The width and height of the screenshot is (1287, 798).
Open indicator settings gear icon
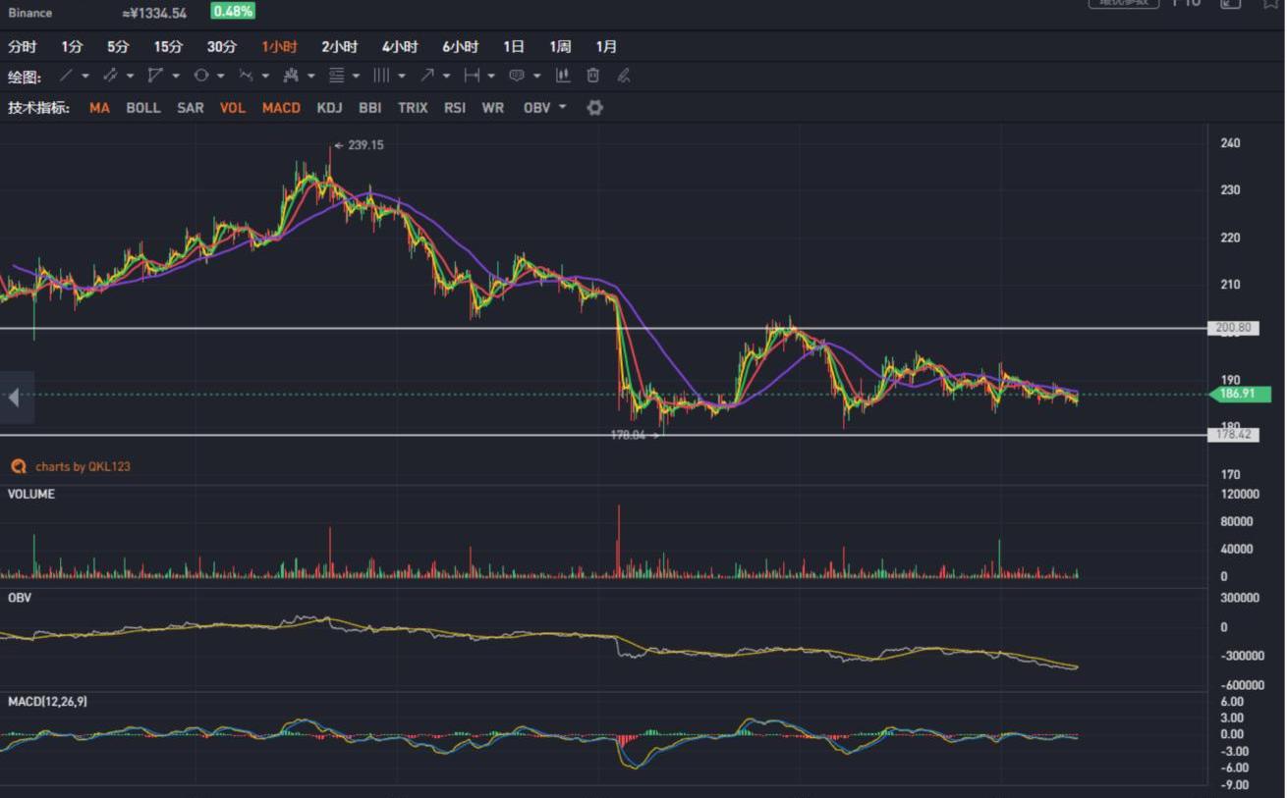click(594, 108)
